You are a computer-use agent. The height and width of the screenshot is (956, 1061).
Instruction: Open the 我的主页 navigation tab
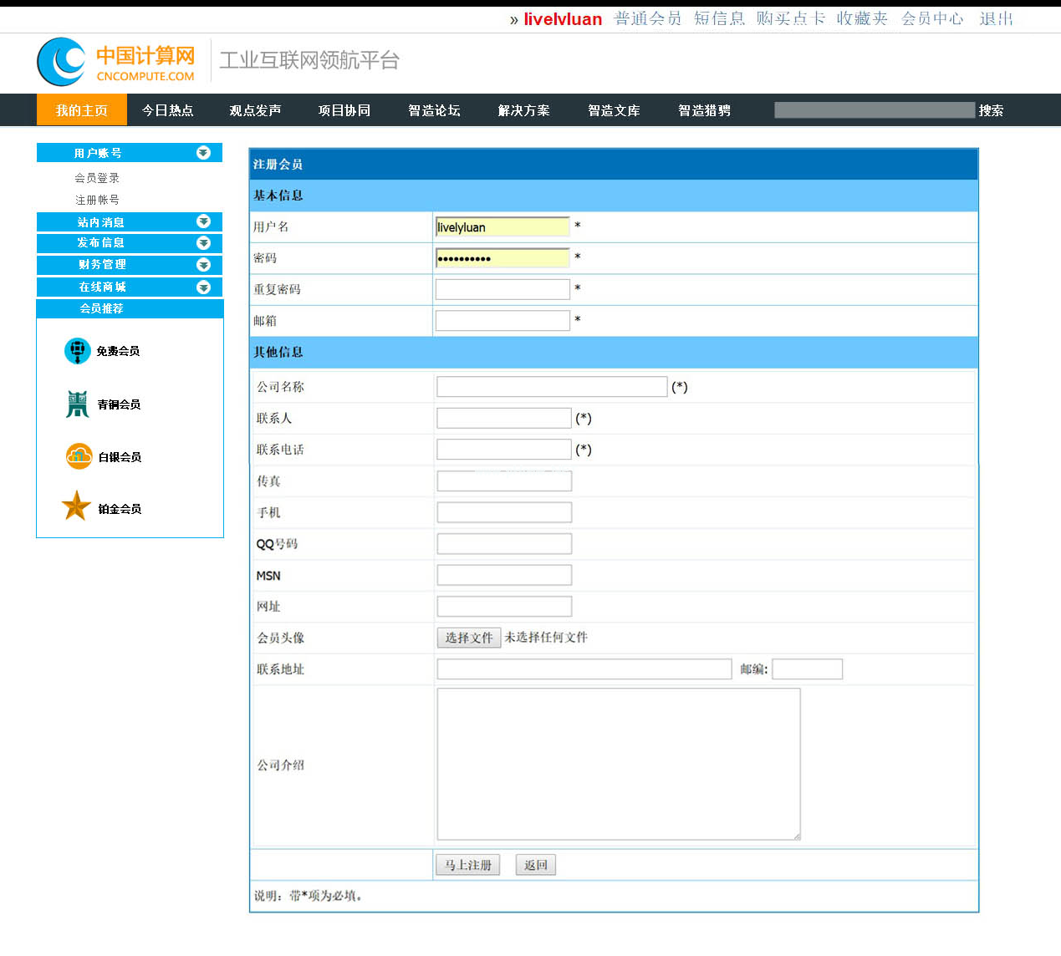tap(82, 110)
